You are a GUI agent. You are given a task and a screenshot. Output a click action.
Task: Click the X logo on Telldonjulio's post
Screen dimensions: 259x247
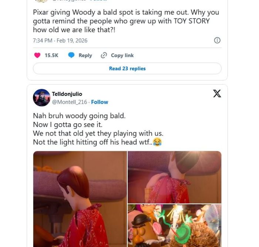click(x=217, y=93)
